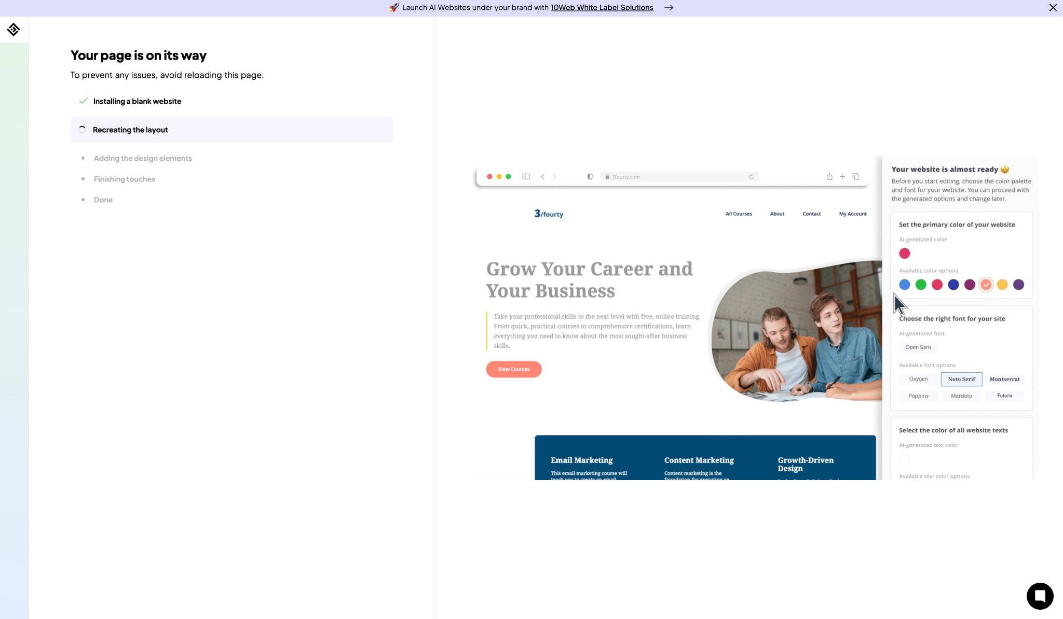
Task: Choose the Oxygen font option
Action: pos(918,379)
